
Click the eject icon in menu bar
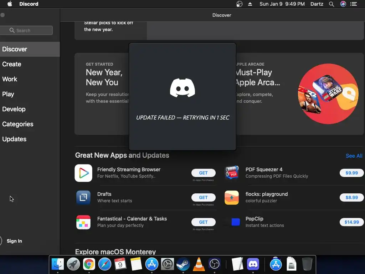pyautogui.click(x=250, y=4)
